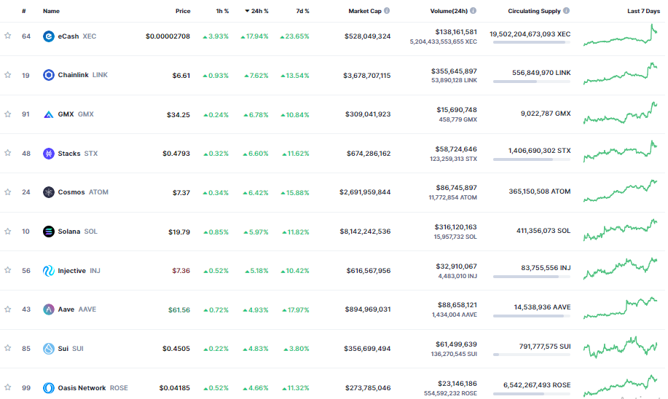This screenshot has height=399, width=668.
Task: Sort by Circulating Supply column header
Action: click(x=534, y=11)
